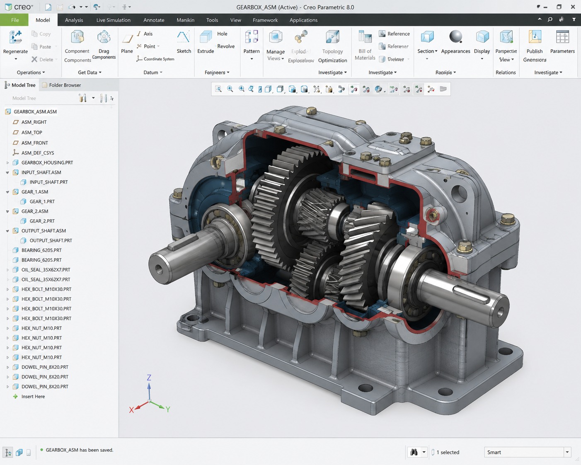The height and width of the screenshot is (465, 581).
Task: Click the Insert Here marker in the tree
Action: point(29,397)
